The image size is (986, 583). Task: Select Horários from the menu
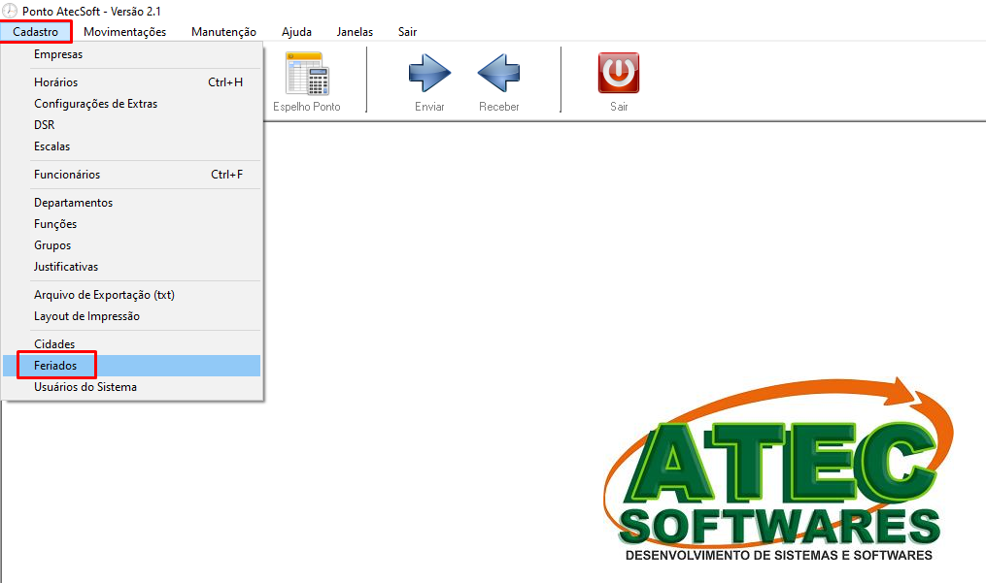tap(131, 82)
